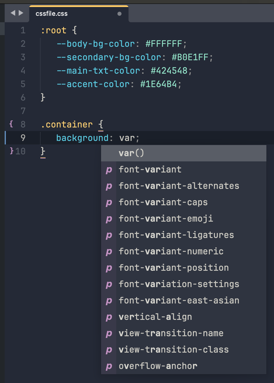Image resolution: width=274 pixels, height=383 pixels.
Task: Click the property icon beside font-variant-position
Action: (109, 268)
